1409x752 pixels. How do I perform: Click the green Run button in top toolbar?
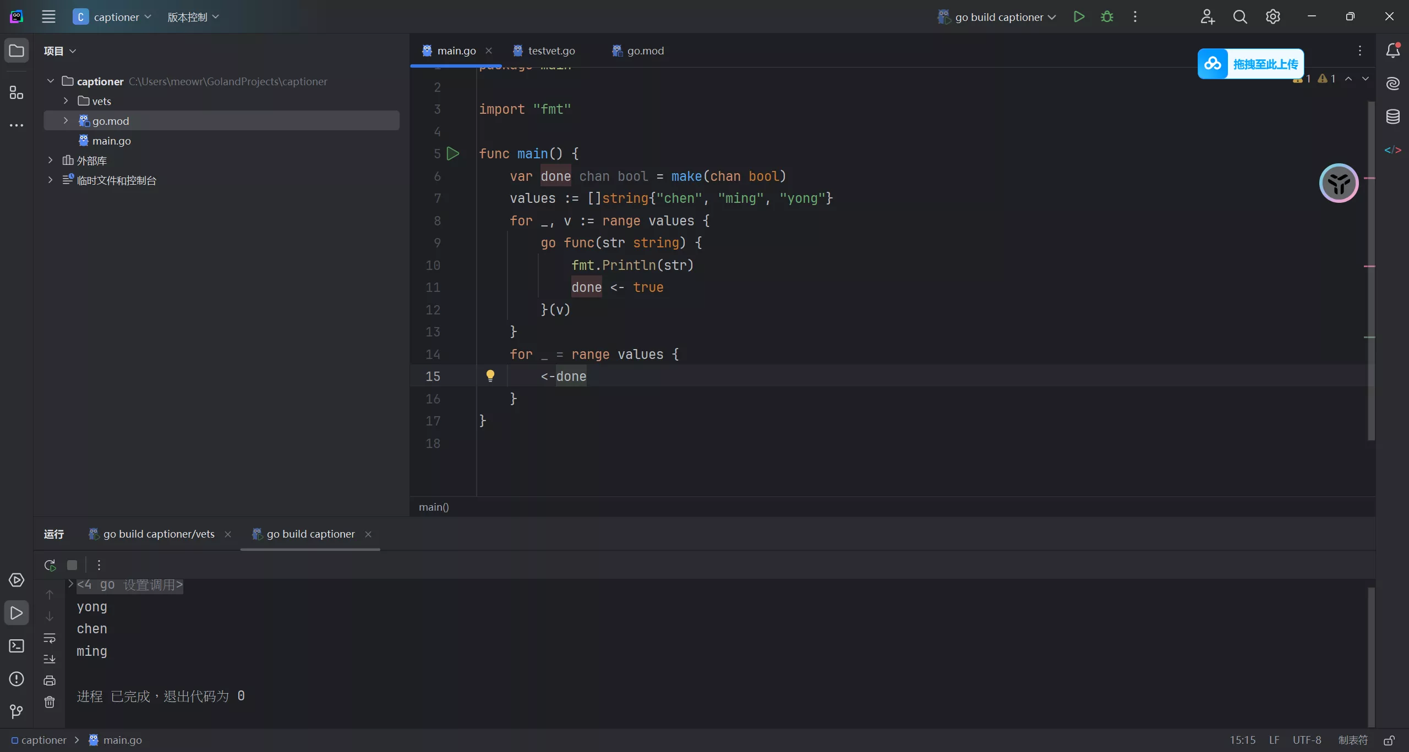(x=1079, y=16)
